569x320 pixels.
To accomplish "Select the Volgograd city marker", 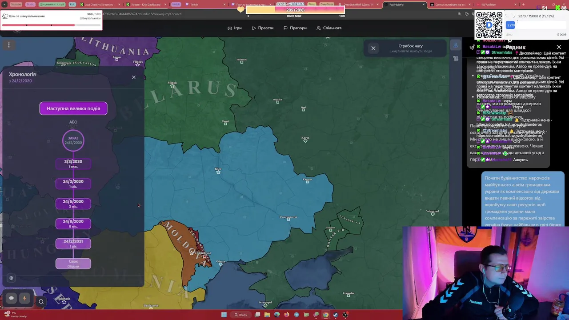I will pos(433,214).
